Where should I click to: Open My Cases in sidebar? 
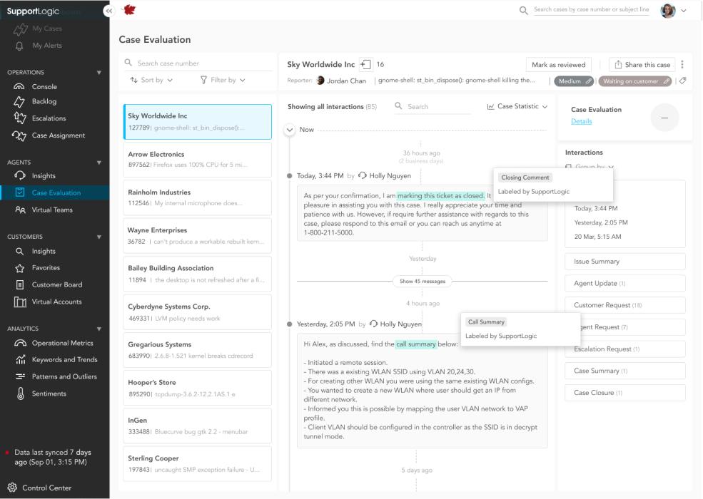(x=46, y=29)
